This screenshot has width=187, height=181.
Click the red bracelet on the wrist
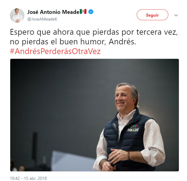coord(129,155)
